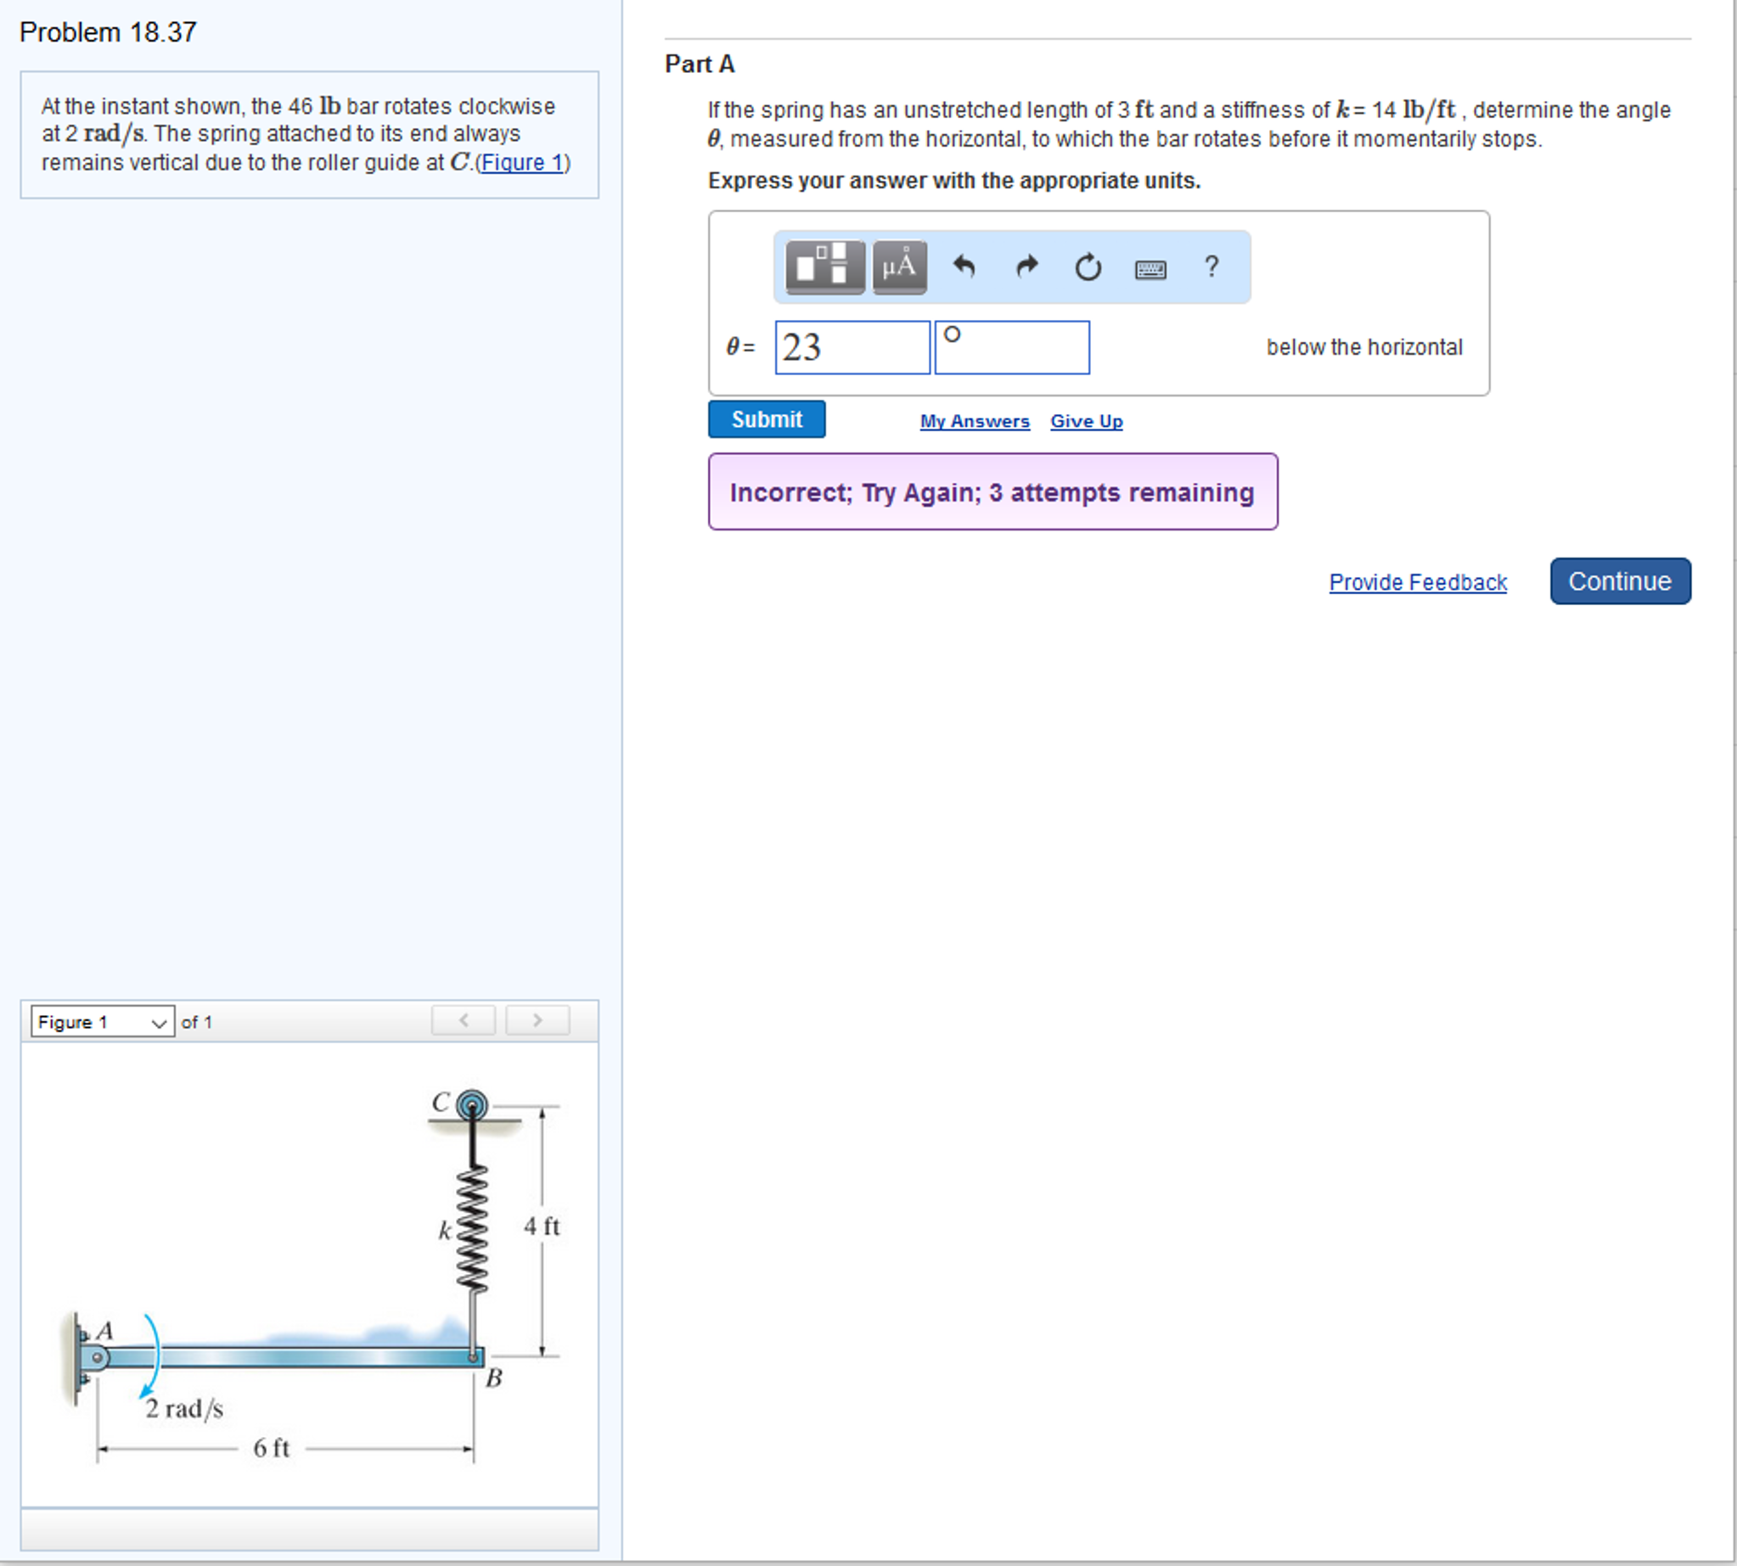This screenshot has width=1737, height=1566.
Task: Click the incorrect try again feedback box
Action: coord(992,492)
